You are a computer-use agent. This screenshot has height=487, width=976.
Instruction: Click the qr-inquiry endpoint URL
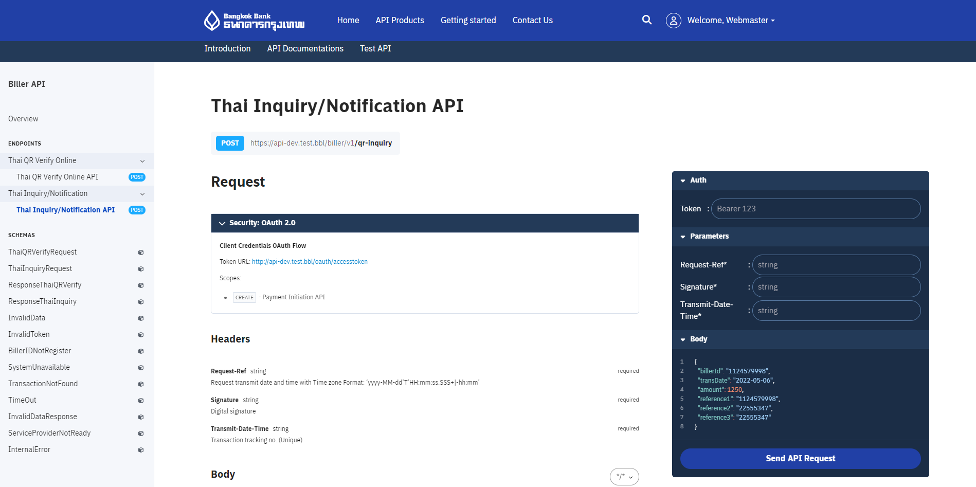click(321, 143)
